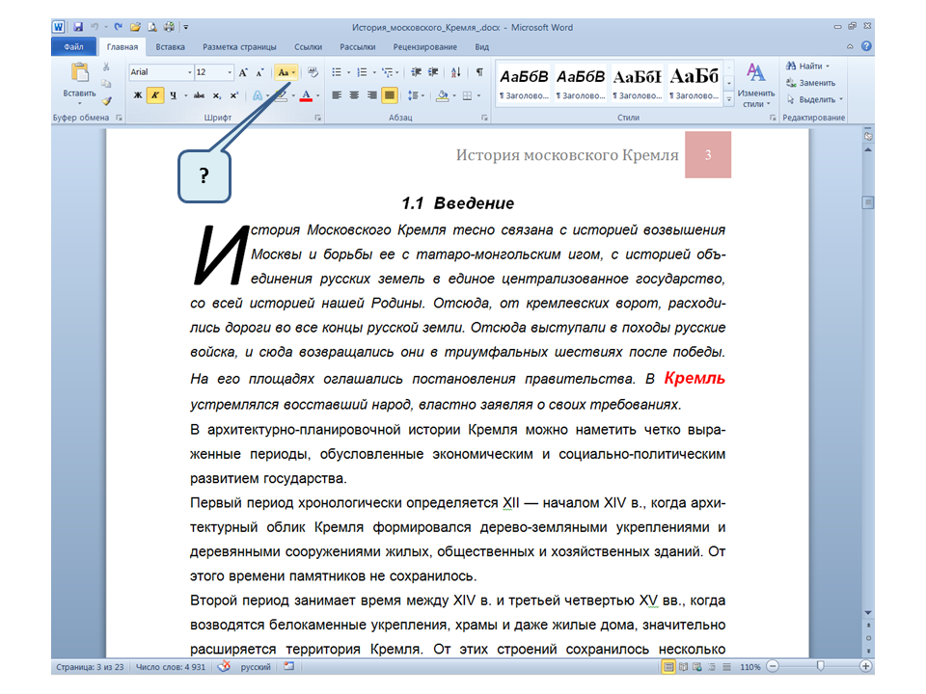Click the zoom slider handle in status bar
The height and width of the screenshot is (694, 926).
click(x=820, y=666)
